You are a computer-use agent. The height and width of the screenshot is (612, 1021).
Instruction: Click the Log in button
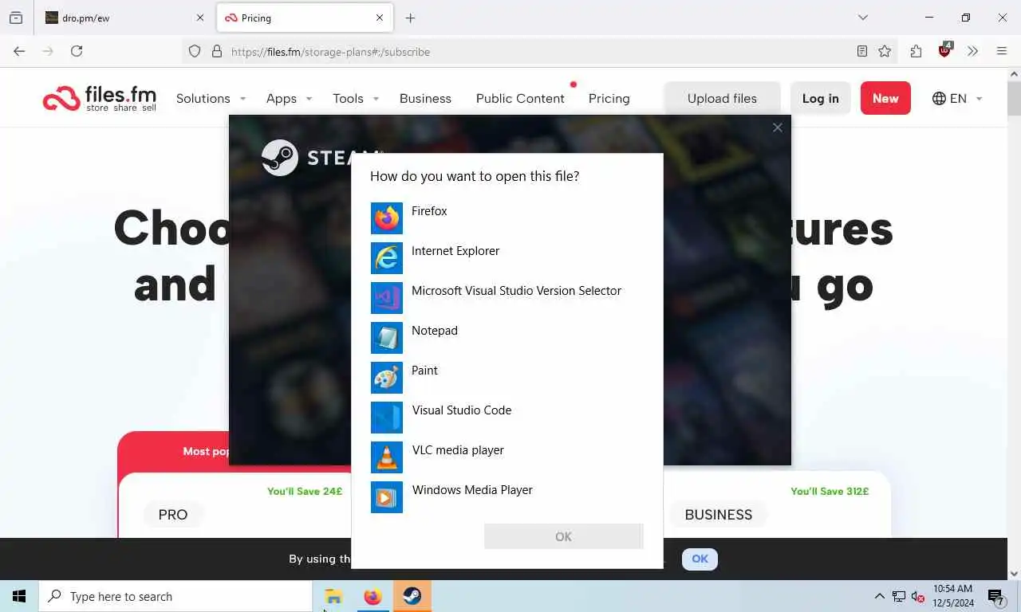point(820,99)
